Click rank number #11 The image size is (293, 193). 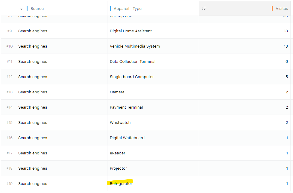[x=10, y=61]
